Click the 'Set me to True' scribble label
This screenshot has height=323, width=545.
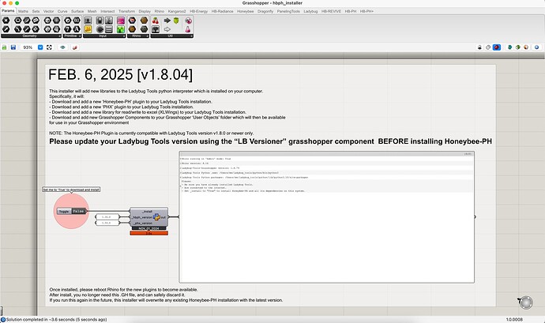71,190
